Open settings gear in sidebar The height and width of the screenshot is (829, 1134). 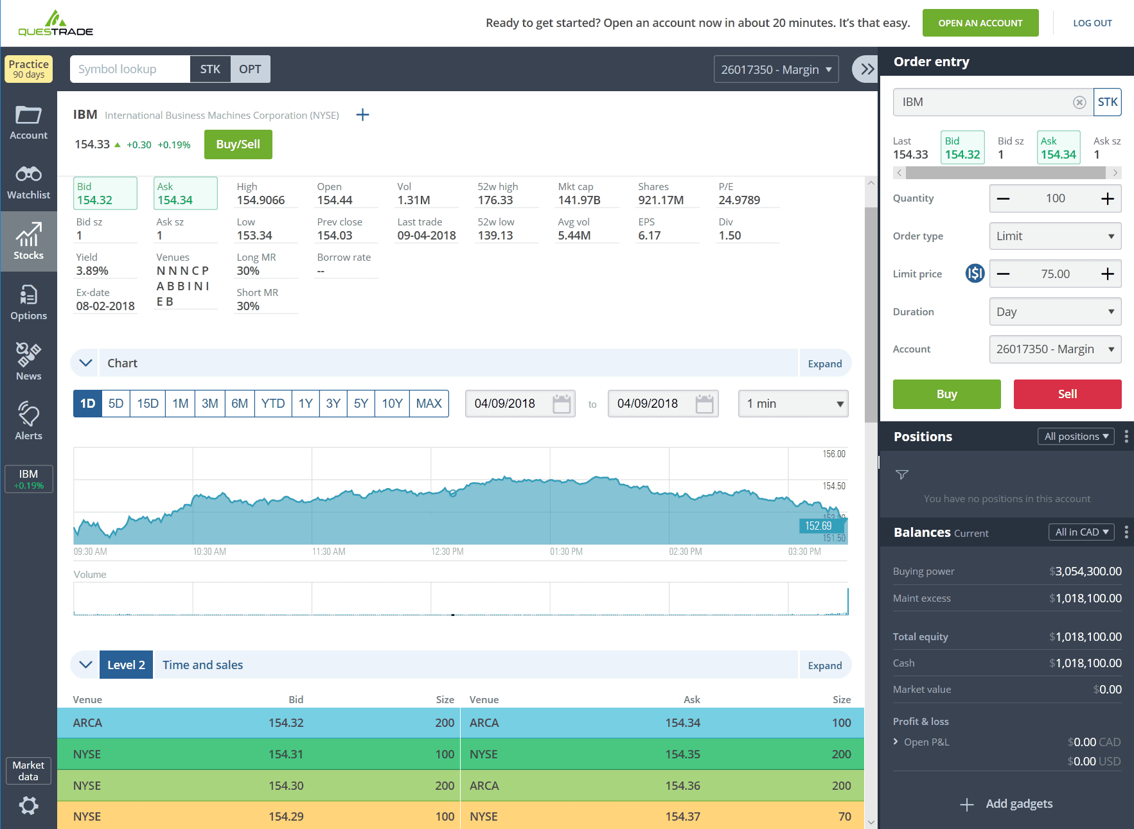(28, 805)
